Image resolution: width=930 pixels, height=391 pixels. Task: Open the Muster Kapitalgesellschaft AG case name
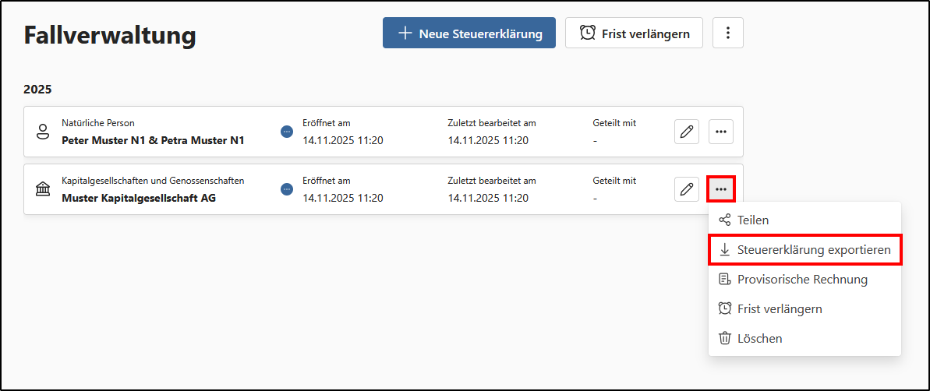click(x=139, y=198)
